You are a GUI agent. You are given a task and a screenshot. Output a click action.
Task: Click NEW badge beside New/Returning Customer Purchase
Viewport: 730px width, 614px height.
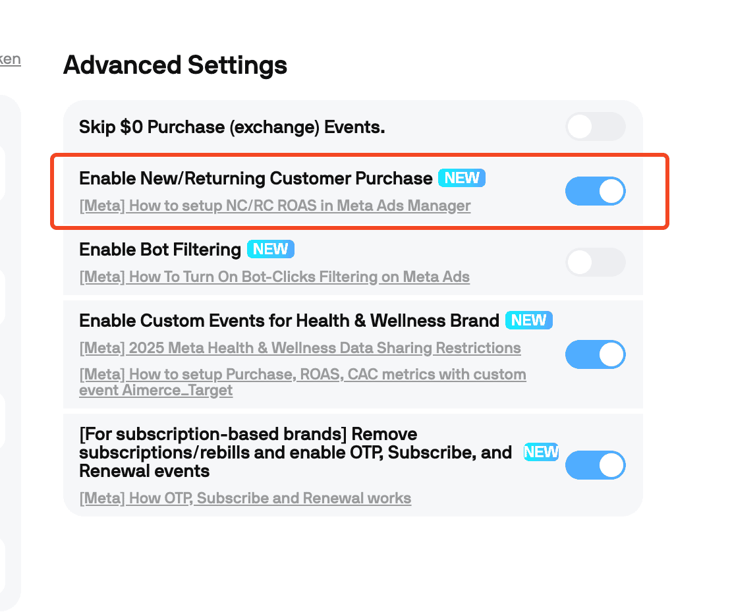point(462,178)
